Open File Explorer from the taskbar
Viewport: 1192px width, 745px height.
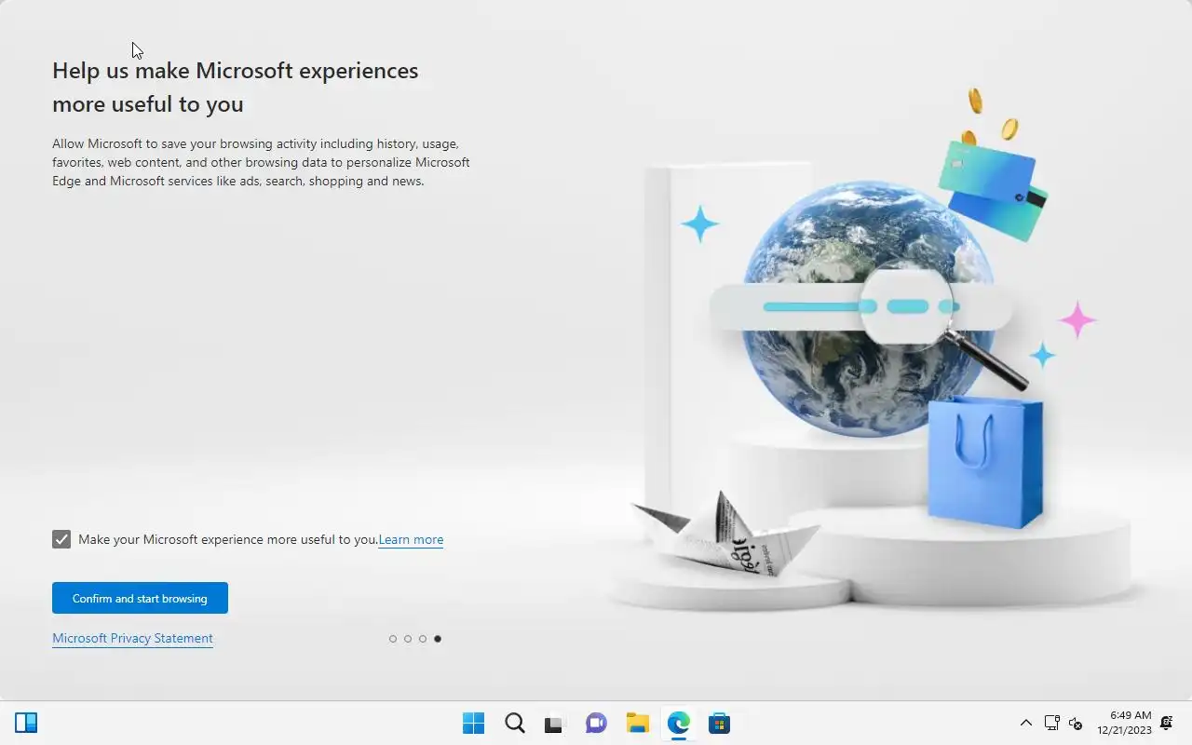point(637,723)
